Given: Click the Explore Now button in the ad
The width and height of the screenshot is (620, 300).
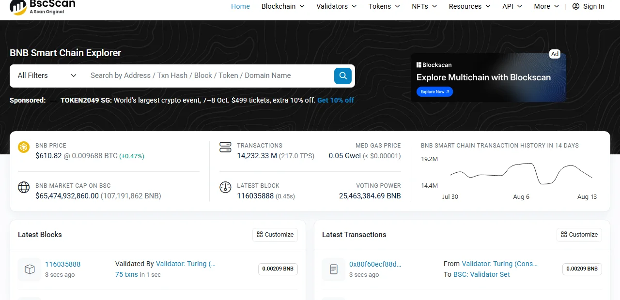Looking at the screenshot, I should point(434,91).
